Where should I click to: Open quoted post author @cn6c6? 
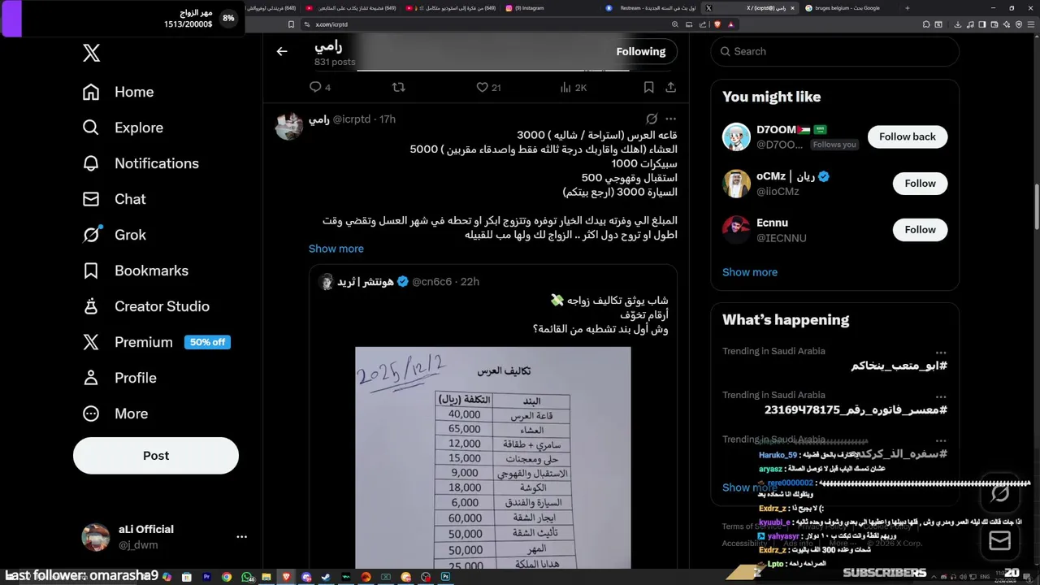point(431,282)
